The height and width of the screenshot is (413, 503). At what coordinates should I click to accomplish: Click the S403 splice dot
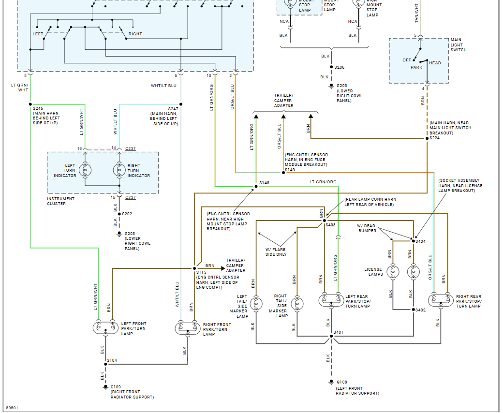pos(325,221)
